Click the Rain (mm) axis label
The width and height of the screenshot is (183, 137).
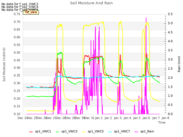pyautogui.click(x=179, y=64)
